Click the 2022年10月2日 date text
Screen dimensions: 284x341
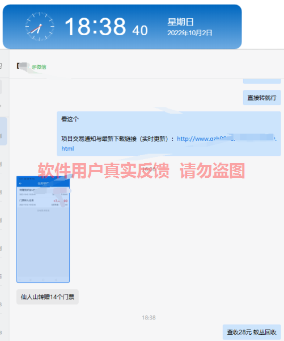(x=190, y=33)
